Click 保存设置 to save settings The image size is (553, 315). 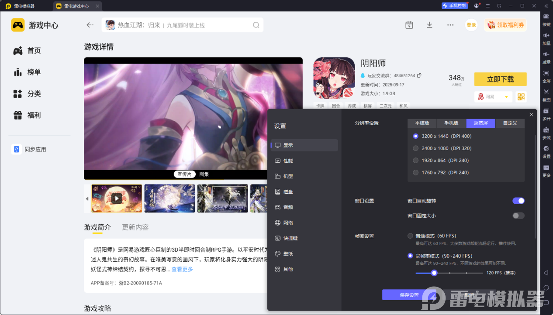coord(409,295)
